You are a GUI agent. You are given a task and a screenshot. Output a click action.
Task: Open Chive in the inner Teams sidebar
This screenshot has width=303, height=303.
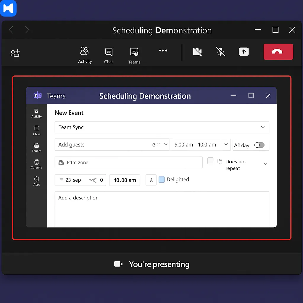click(36, 130)
